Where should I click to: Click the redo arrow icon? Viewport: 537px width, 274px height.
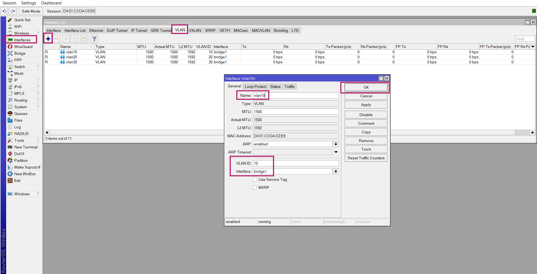click(x=13, y=11)
